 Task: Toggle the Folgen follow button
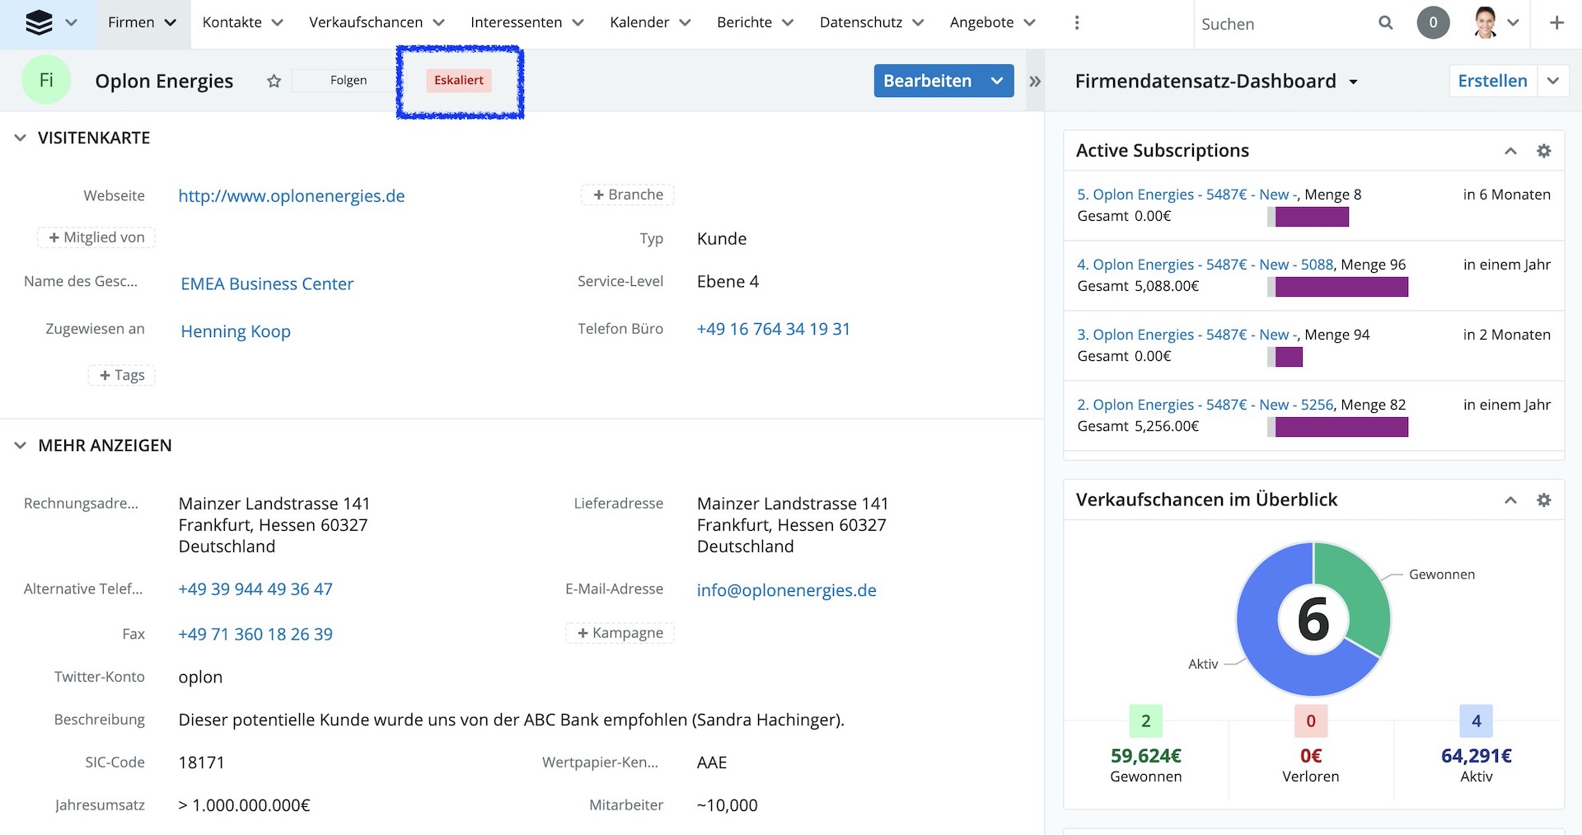coord(348,81)
